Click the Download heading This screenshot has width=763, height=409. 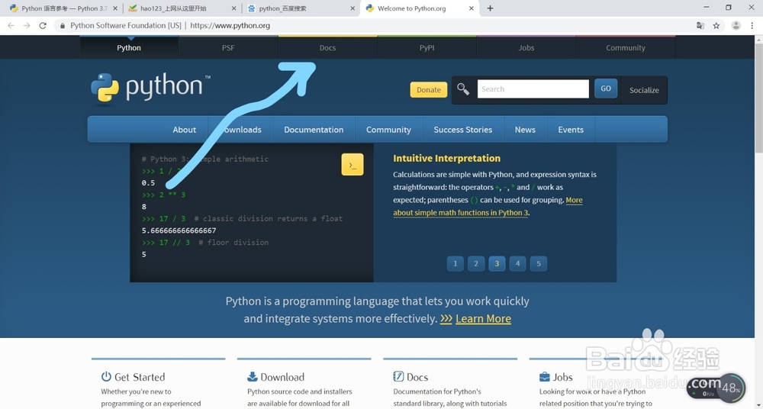point(282,377)
